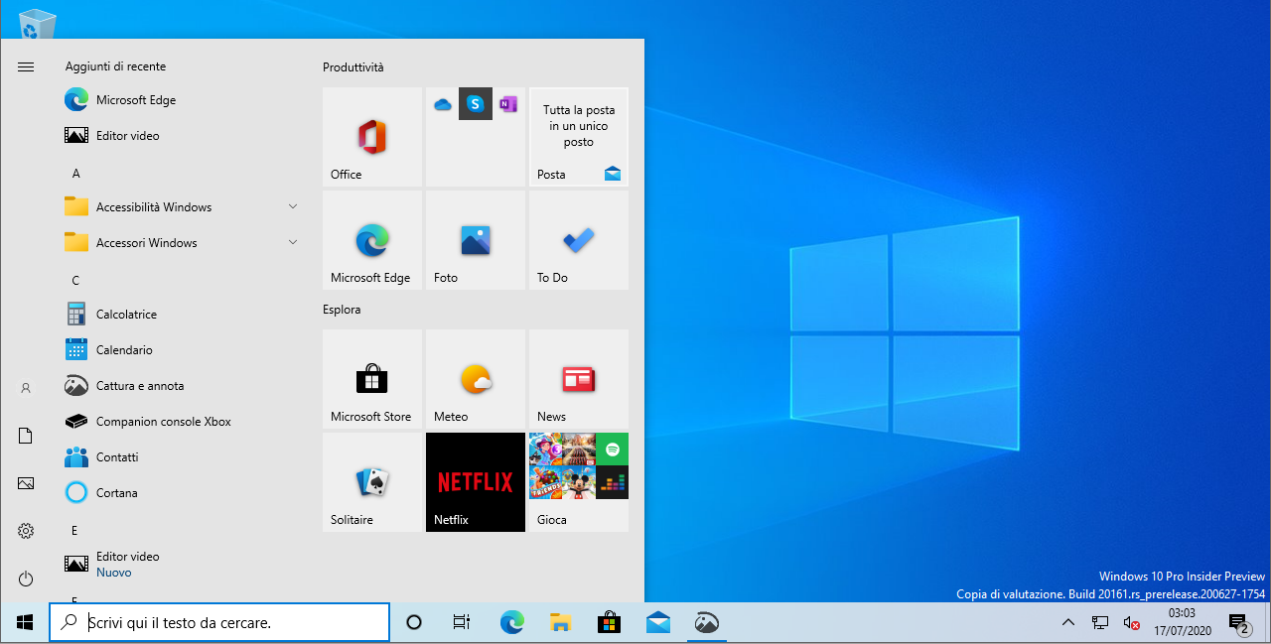Click the taskbar search box
This screenshot has width=1271, height=644.
tap(219, 622)
